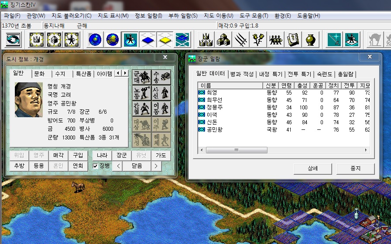
Task: Click the gold-framed building toolbar icon
Action: [x=54, y=39]
